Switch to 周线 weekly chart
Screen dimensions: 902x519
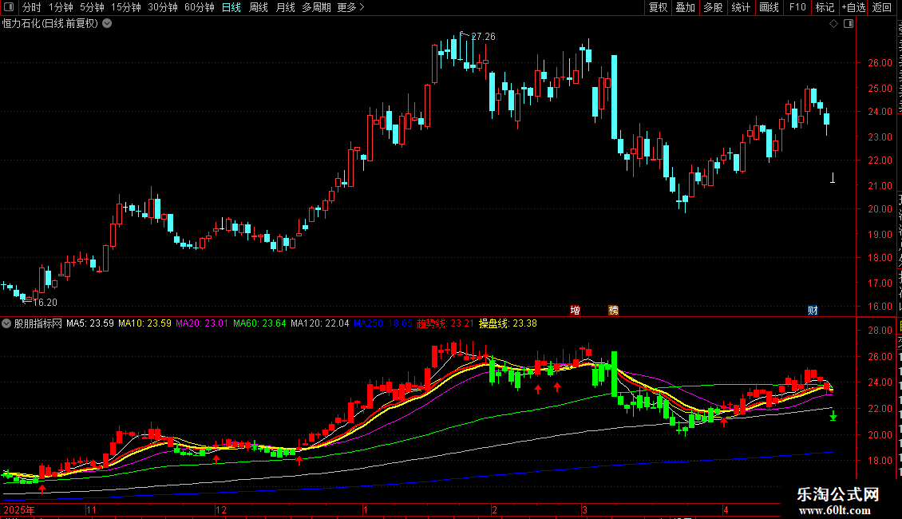pos(259,7)
